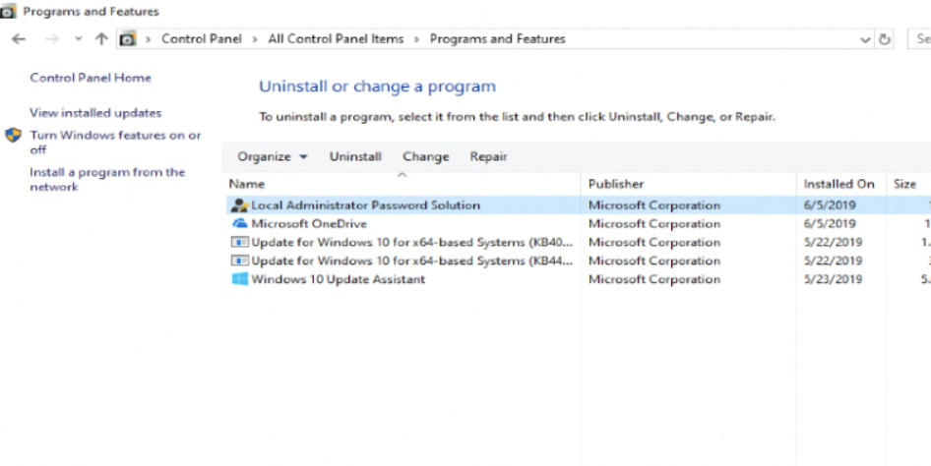Screen dimensions: 931x466
Task: Click Change in the toolbar
Action: [425, 157]
